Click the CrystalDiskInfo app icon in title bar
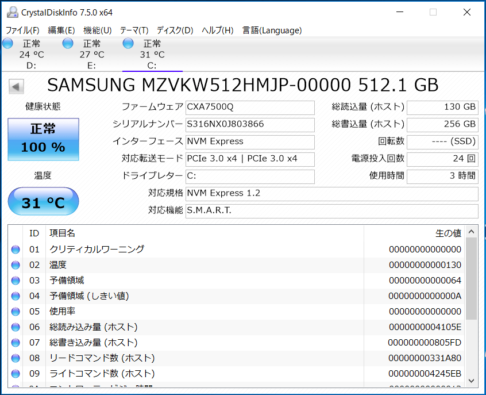Image resolution: width=486 pixels, height=395 pixels. [13, 13]
